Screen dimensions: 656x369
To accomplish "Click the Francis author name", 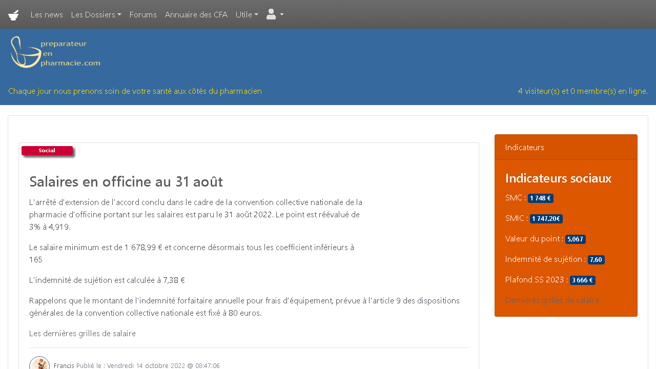I will click(x=64, y=366).
